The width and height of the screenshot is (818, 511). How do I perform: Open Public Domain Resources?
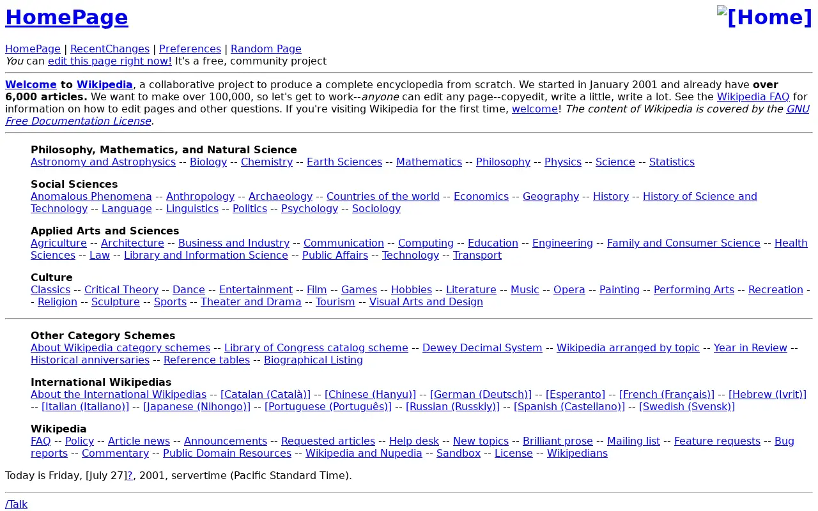(227, 454)
